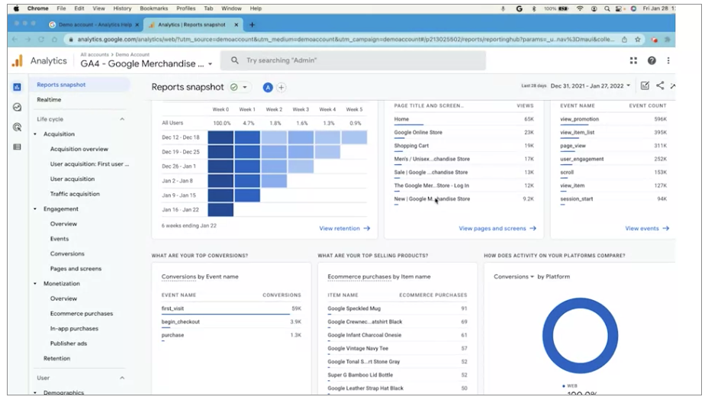705x400 pixels.
Task: Select the Shopping Cart page row
Action: click(x=464, y=146)
